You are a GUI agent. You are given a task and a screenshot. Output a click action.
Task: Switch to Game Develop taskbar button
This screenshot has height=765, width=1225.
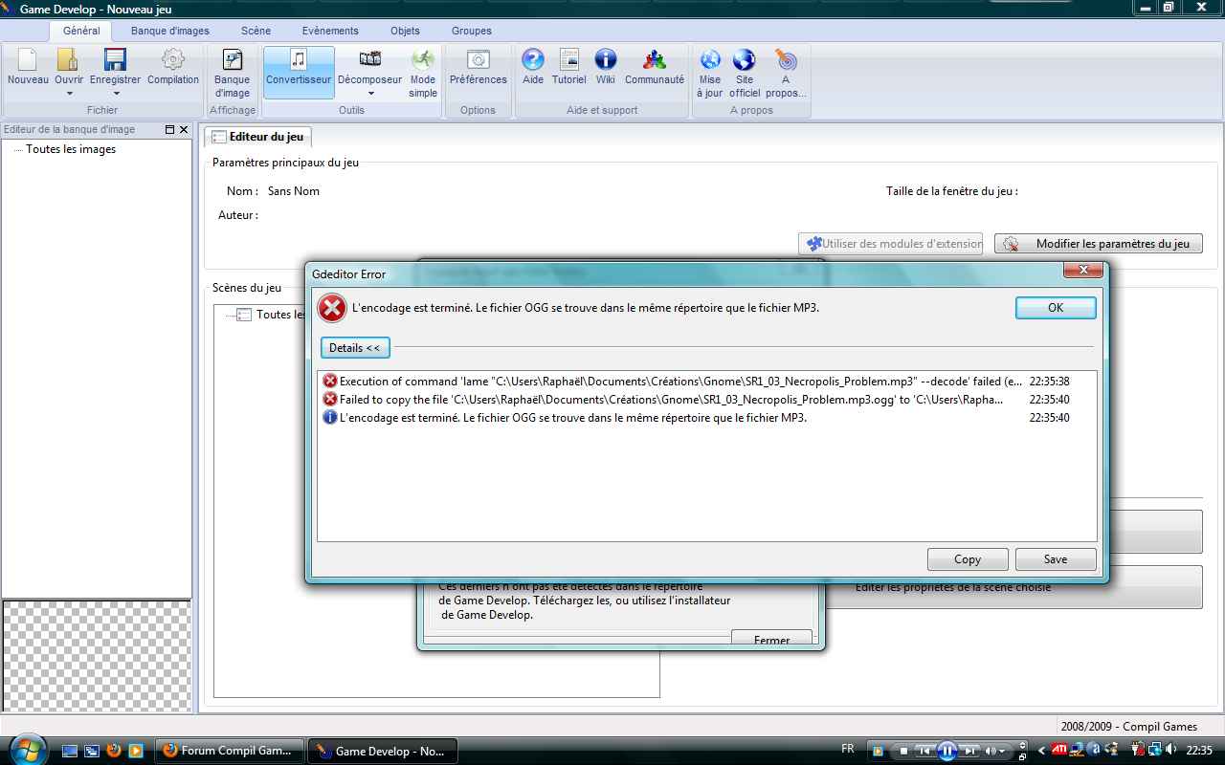(382, 751)
